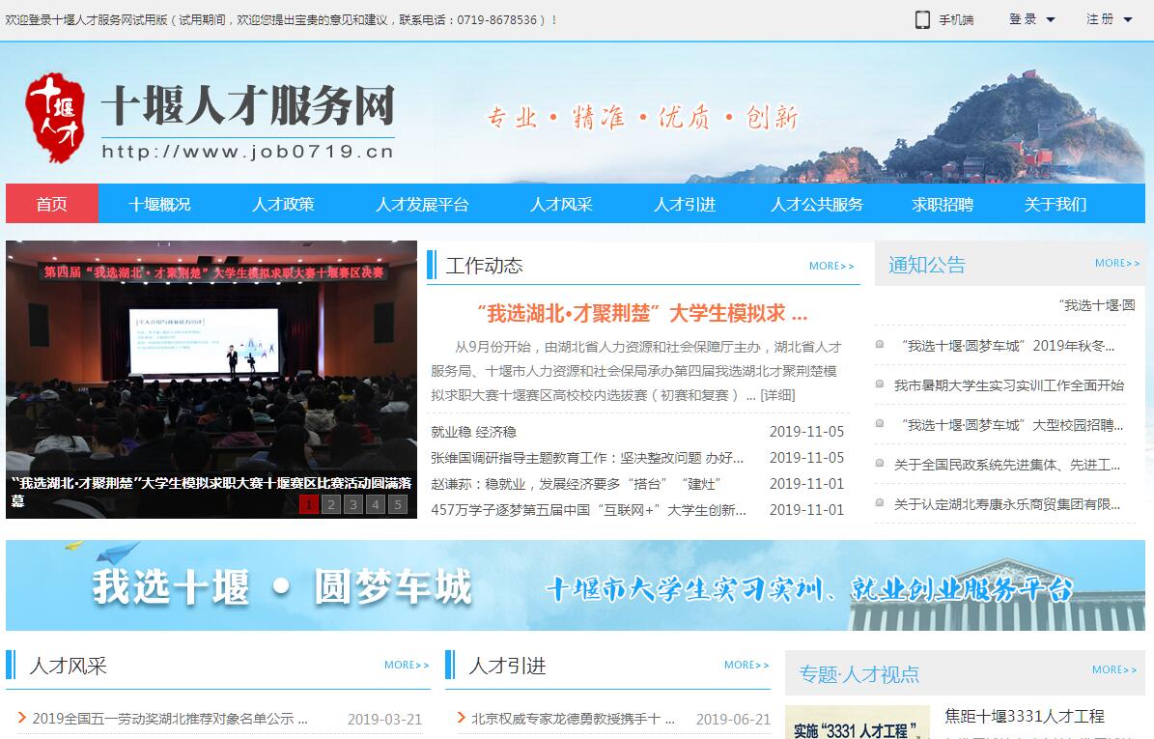The width and height of the screenshot is (1154, 739).
Task: Open the 就业稳 经济稳 news article
Action: [x=473, y=432]
